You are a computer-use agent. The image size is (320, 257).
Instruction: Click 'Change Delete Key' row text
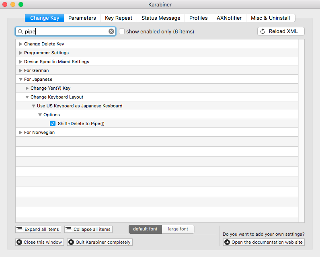coord(44,44)
